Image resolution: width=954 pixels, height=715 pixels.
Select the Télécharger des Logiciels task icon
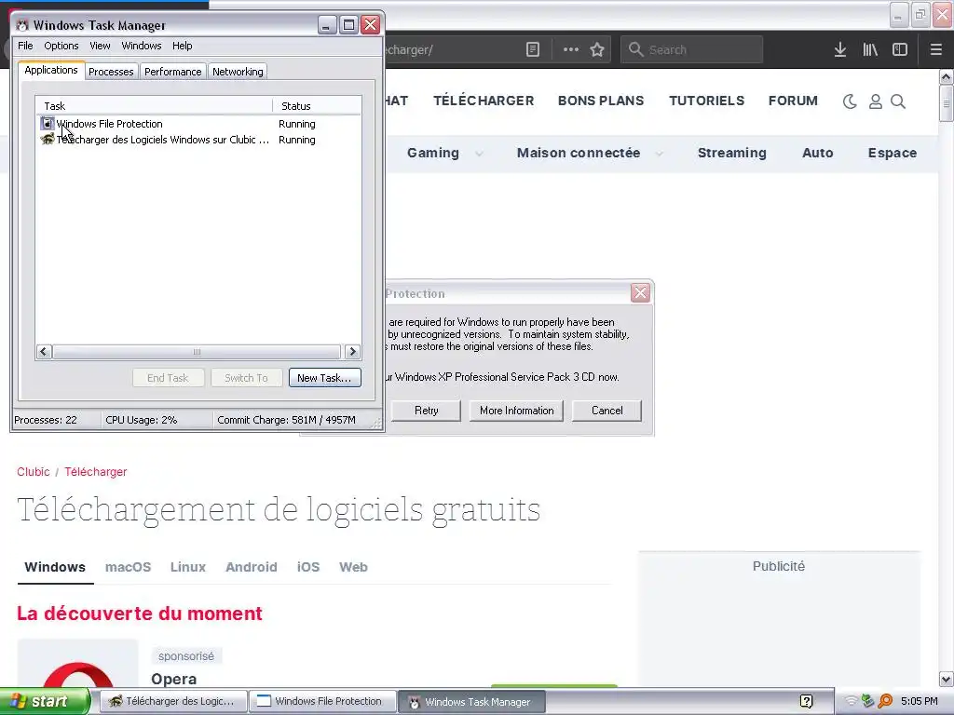(48, 140)
